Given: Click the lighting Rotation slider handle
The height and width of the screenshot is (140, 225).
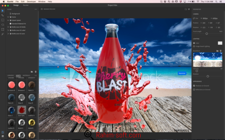Looking at the screenshot, I should pos(208,76).
